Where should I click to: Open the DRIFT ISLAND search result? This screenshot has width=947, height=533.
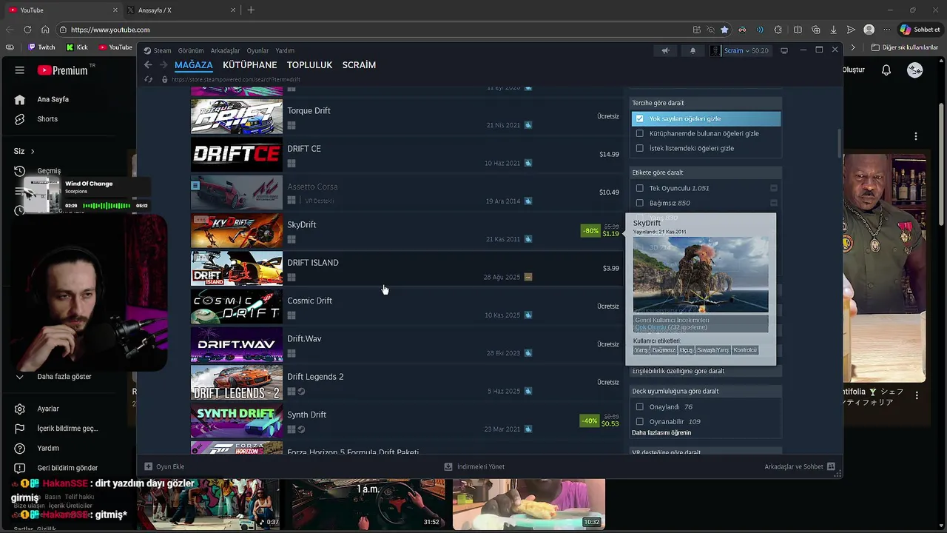coord(405,269)
